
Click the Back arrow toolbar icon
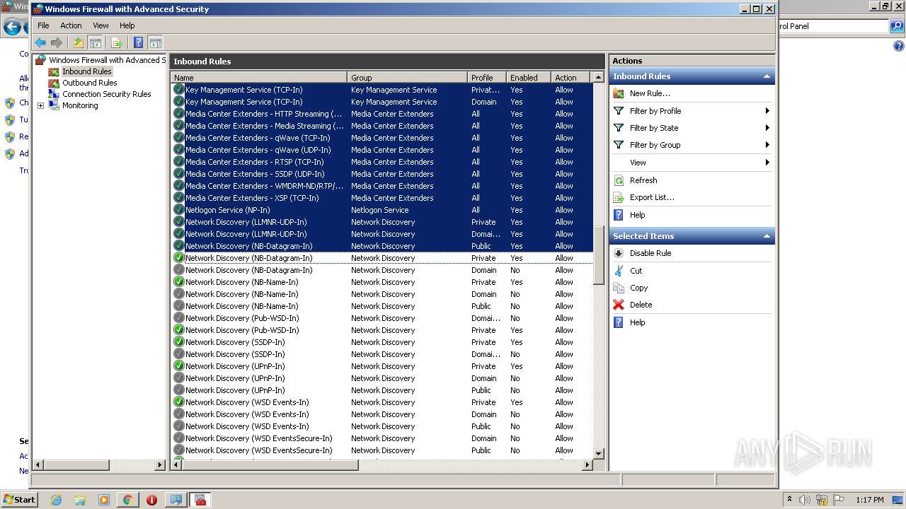pos(40,42)
